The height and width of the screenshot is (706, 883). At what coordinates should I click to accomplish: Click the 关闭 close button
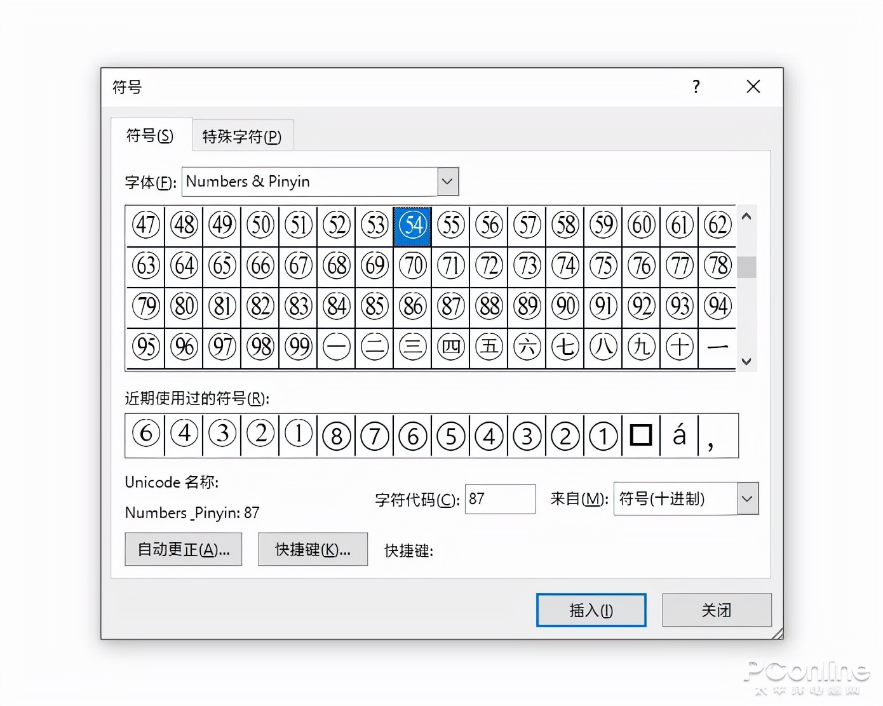[717, 609]
